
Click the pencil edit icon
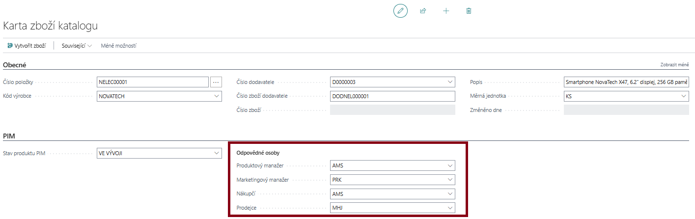pyautogui.click(x=400, y=11)
